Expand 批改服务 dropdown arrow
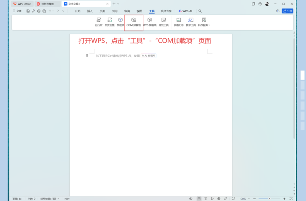The width and height of the screenshot is (306, 201). pyautogui.click(x=209, y=25)
